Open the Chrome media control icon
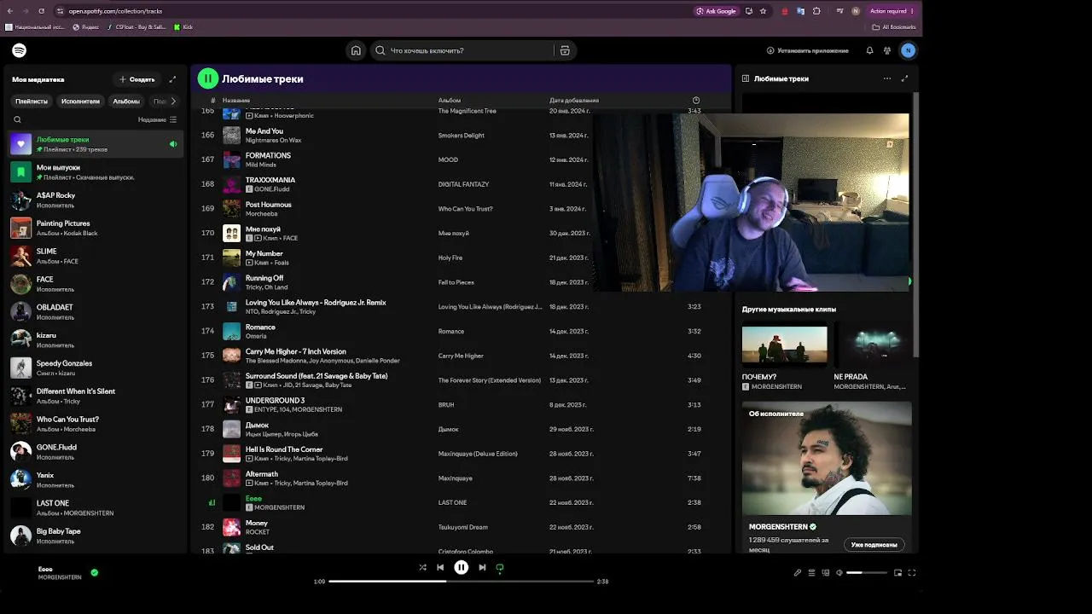Screen dimensions: 1092x614 click(x=839, y=11)
